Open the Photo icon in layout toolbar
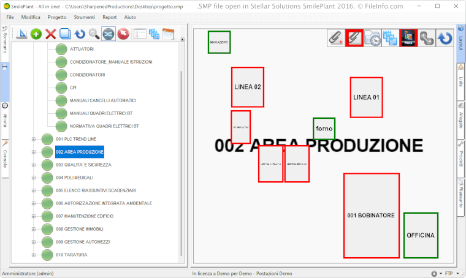 tap(408, 38)
